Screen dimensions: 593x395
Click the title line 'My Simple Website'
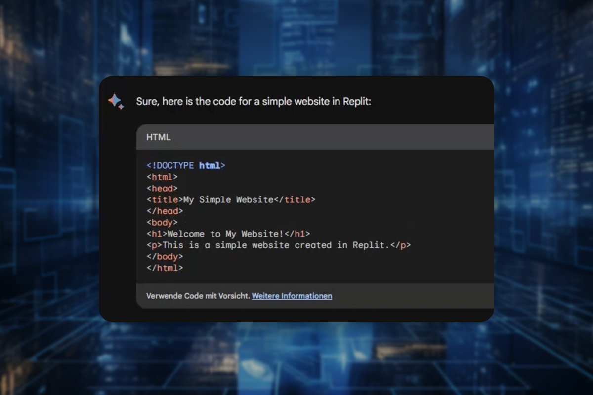coord(231,199)
